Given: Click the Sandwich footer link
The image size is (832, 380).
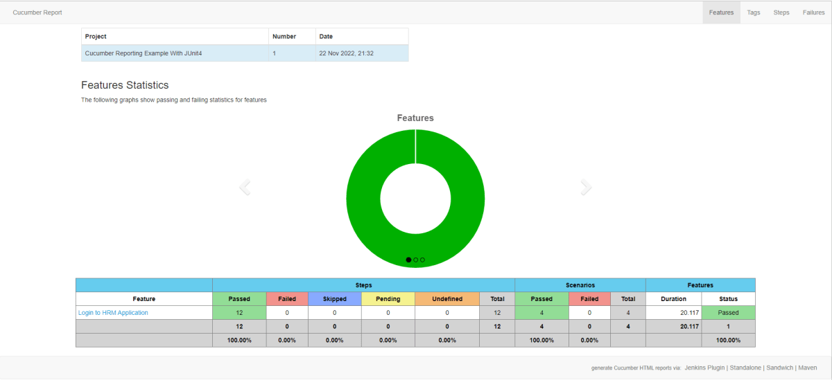Looking at the screenshot, I should (x=780, y=368).
